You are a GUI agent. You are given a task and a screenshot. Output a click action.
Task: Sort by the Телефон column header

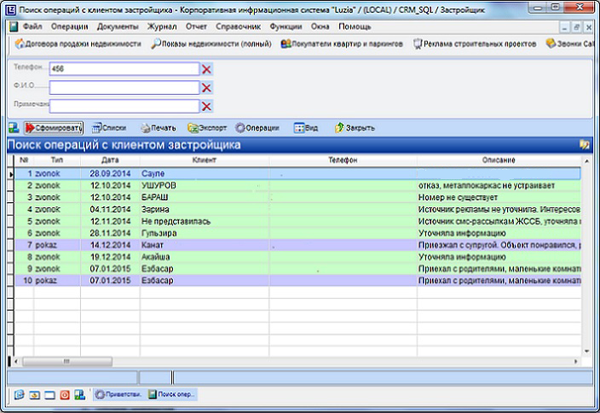point(343,160)
